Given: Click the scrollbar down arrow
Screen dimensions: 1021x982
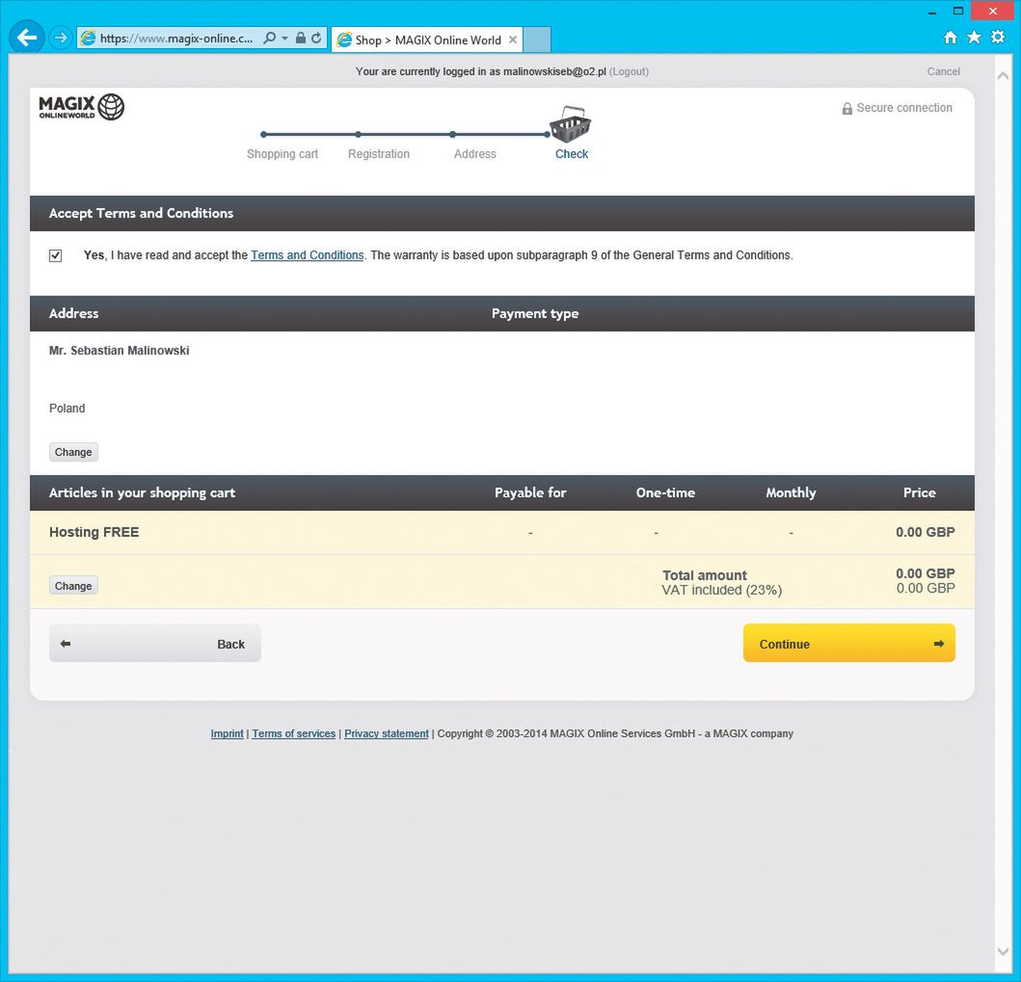Looking at the screenshot, I should pyautogui.click(x=1003, y=951).
